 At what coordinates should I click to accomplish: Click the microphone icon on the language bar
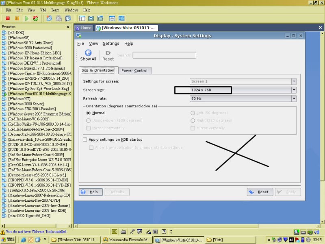(132, 231)
